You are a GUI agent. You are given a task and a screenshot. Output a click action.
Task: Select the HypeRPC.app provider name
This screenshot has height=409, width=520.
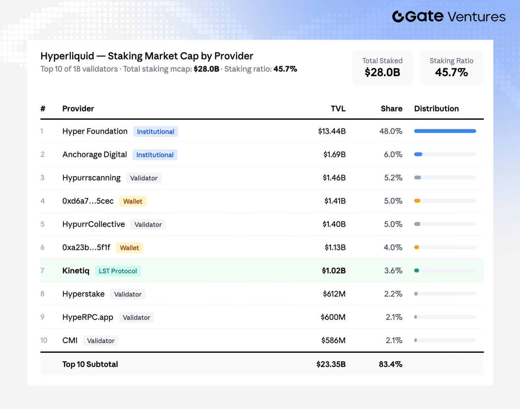[x=88, y=317]
